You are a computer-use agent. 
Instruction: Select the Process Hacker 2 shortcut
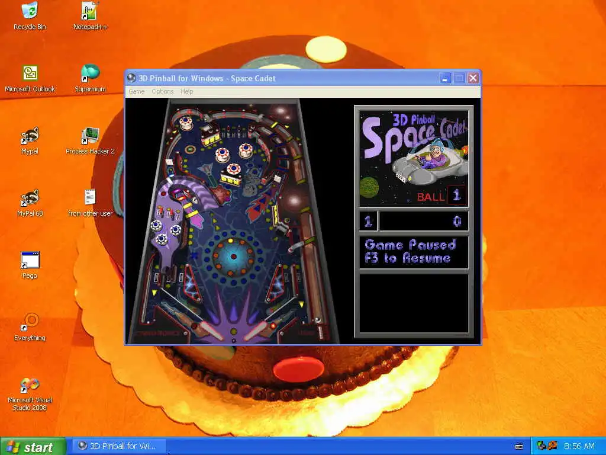(x=90, y=141)
